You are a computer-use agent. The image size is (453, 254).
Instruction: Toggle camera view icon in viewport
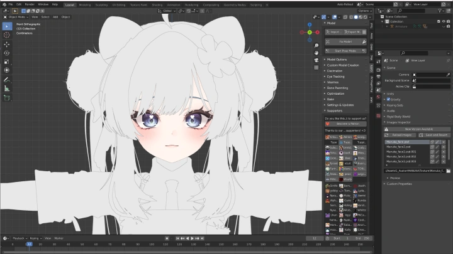click(316, 60)
